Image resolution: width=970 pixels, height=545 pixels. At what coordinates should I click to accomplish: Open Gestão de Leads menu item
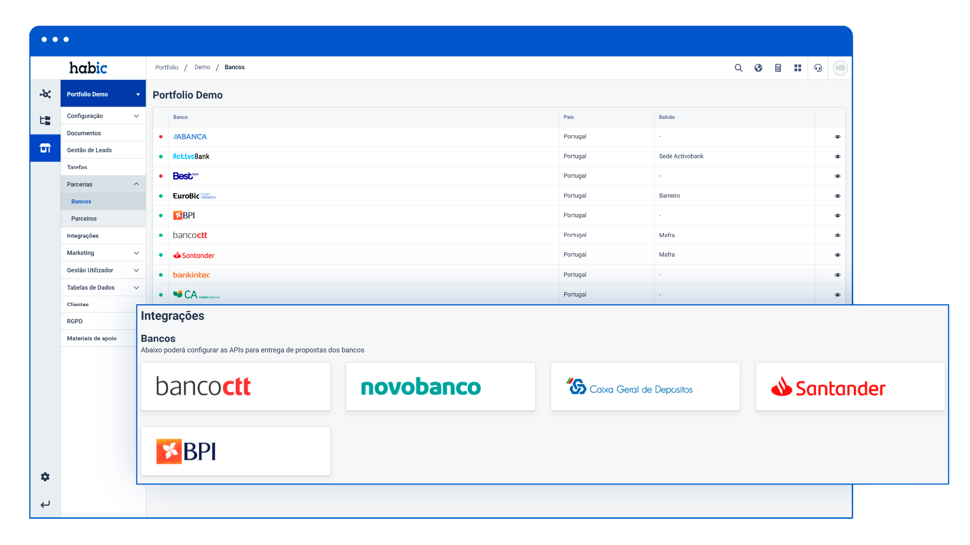click(x=103, y=150)
